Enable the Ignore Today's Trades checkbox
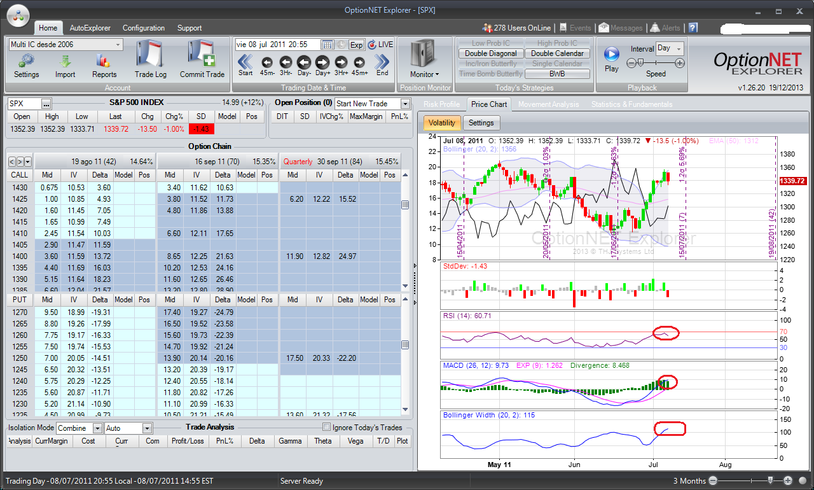Image resolution: width=814 pixels, height=490 pixels. coord(327,428)
